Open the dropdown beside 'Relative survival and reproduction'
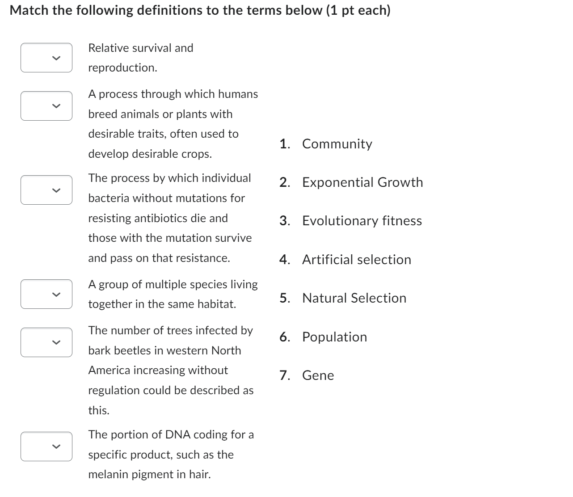 pos(47,57)
